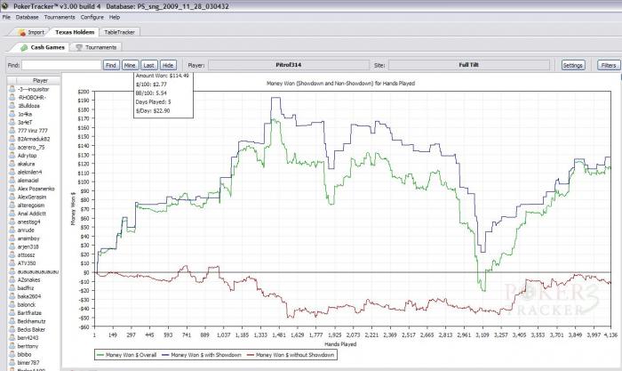Image resolution: width=622 pixels, height=371 pixels.
Task: Select the Cash Games sub-tab
Action: click(x=43, y=47)
